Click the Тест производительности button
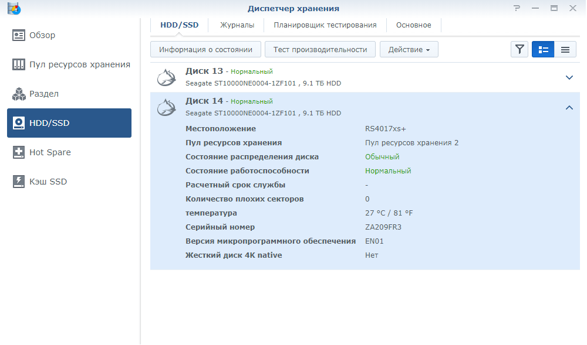This screenshot has height=345, width=587. click(320, 50)
